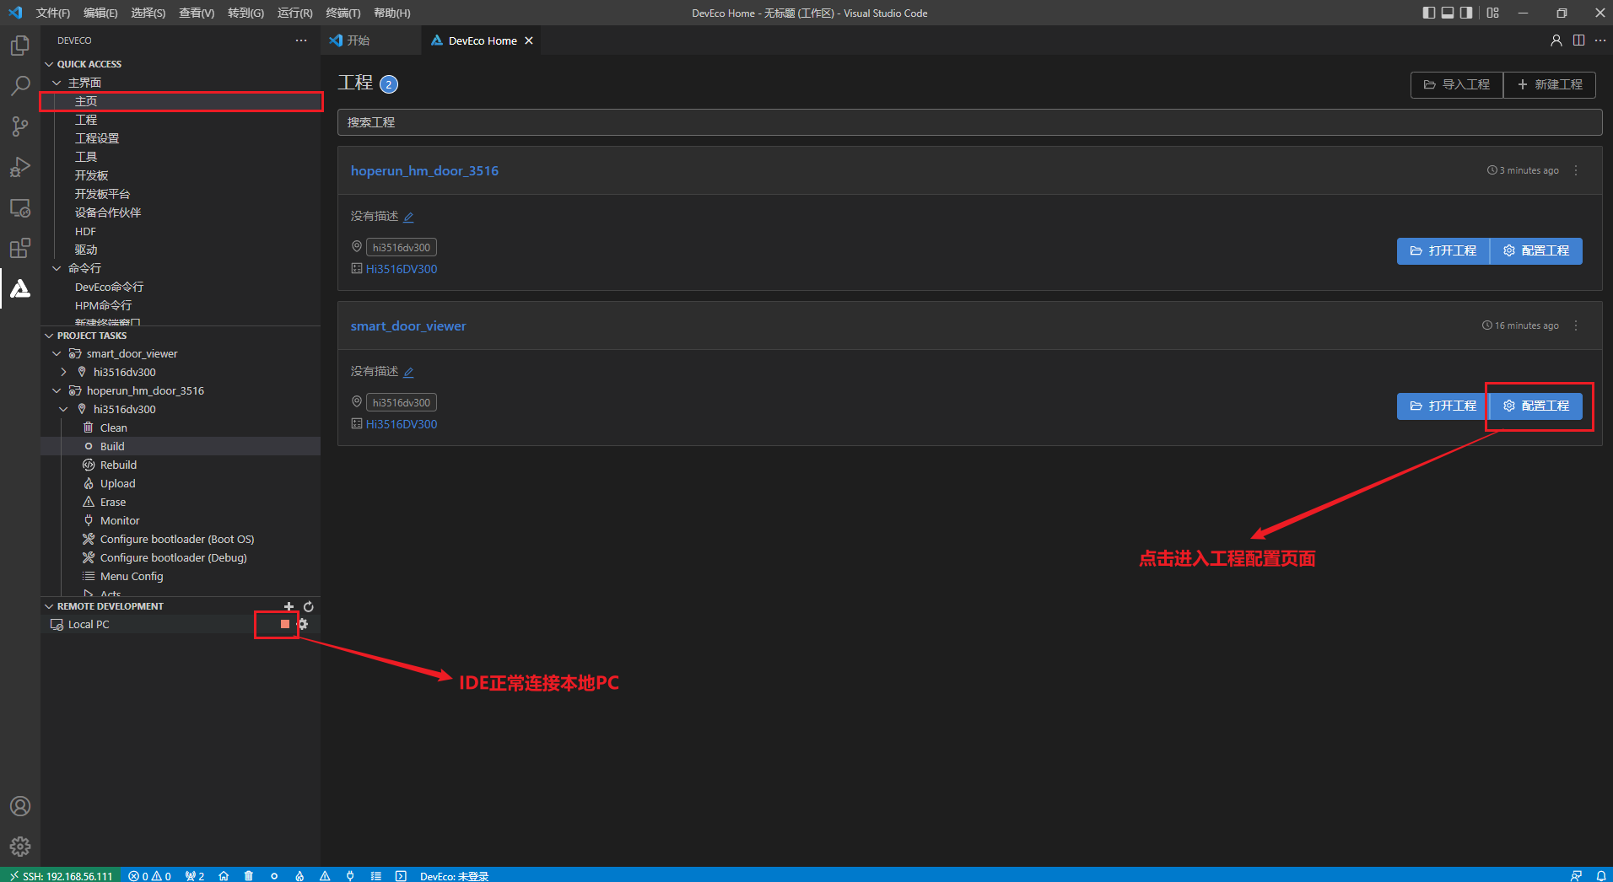This screenshot has height=882, width=1613.
Task: Split the editor to the right
Action: (x=1578, y=40)
